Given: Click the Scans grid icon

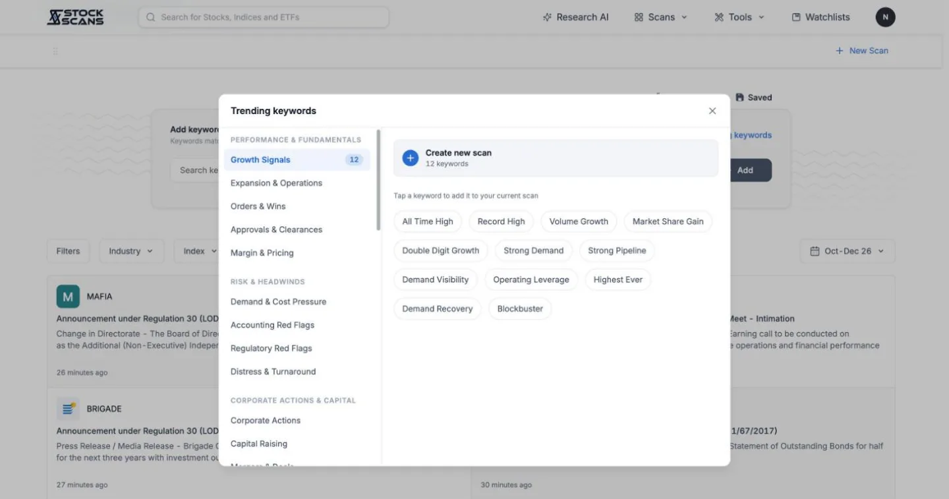Looking at the screenshot, I should click(x=639, y=17).
